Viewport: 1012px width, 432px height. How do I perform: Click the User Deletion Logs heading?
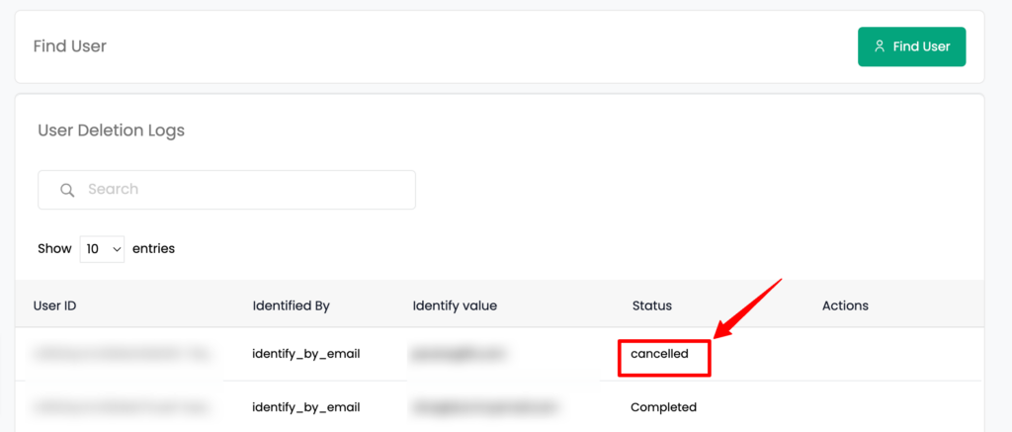tap(111, 130)
